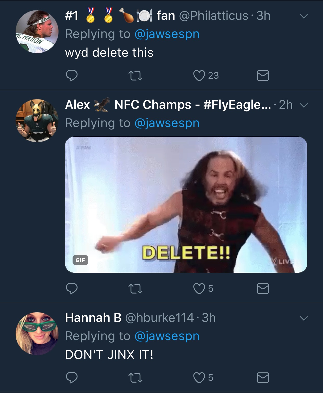
Task: Send Alex's GIF tweet via direct message
Action: click(x=263, y=289)
